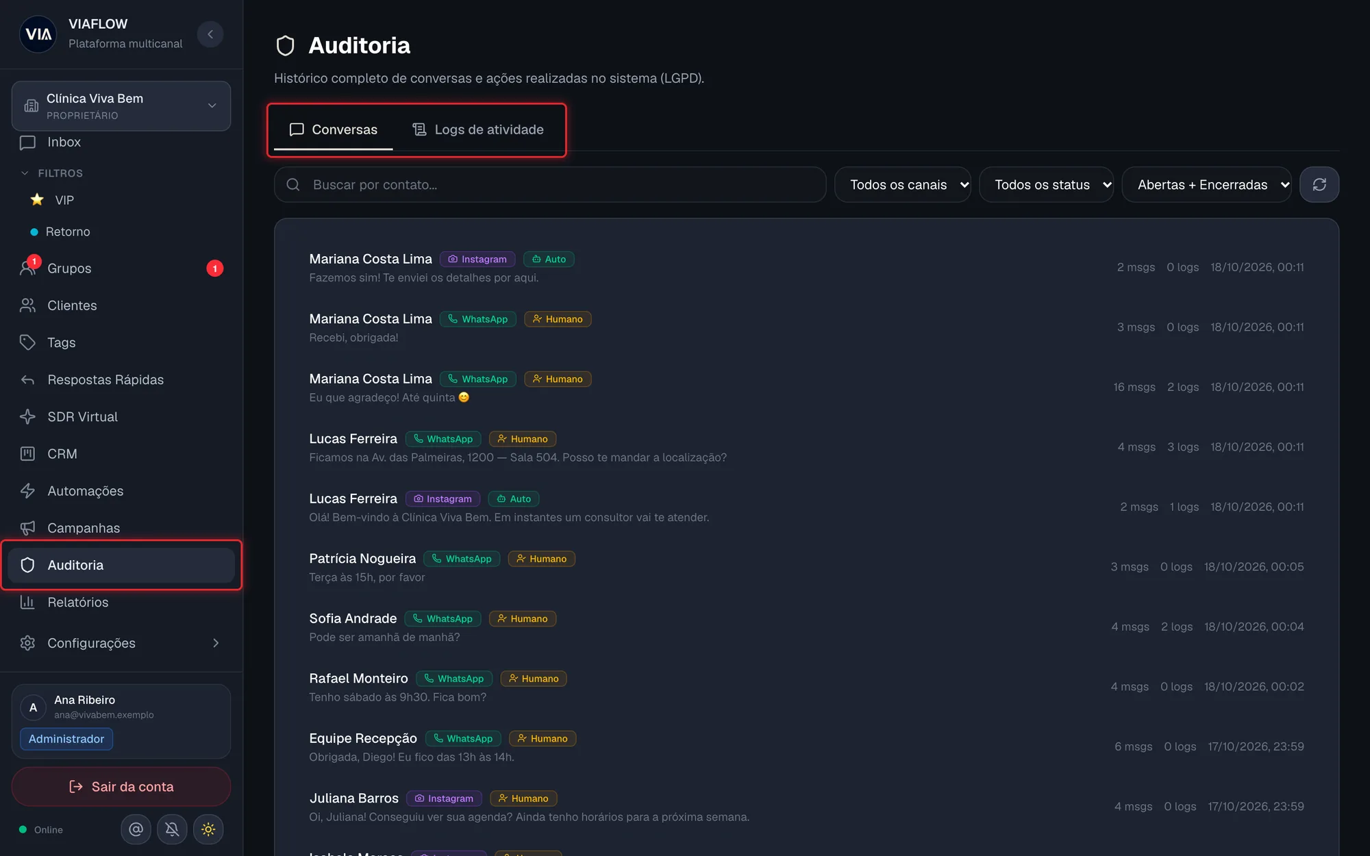Open Rafael Monteiro's conversation
The width and height of the screenshot is (1370, 856).
pos(806,687)
